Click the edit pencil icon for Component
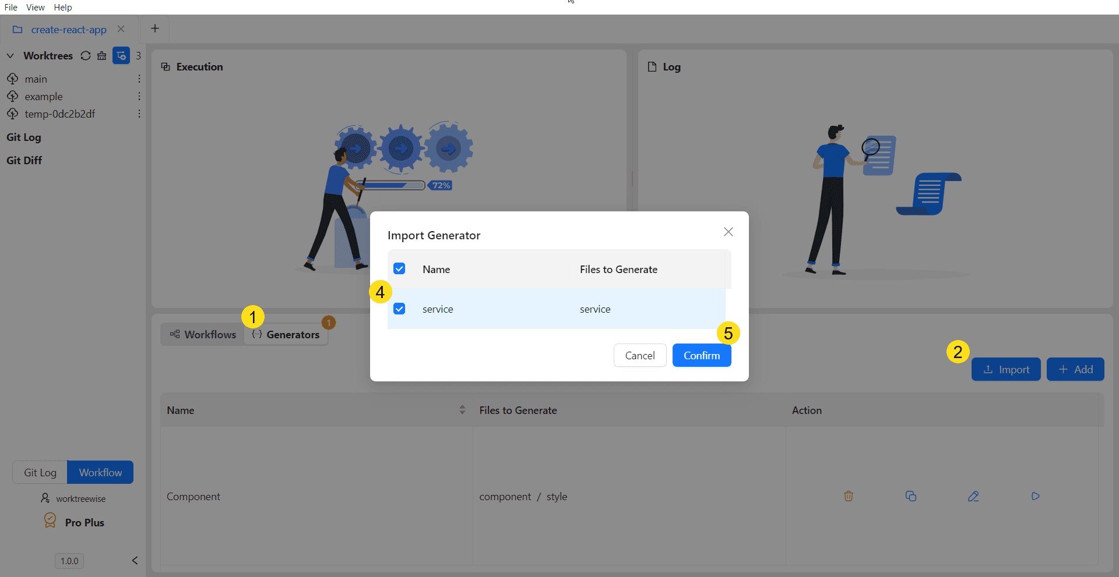The image size is (1119, 577). pyautogui.click(x=973, y=496)
